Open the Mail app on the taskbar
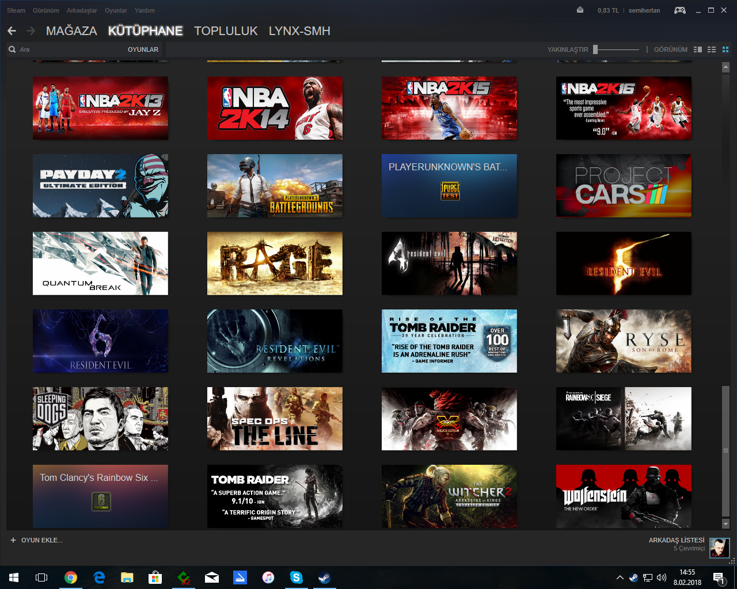The image size is (737, 589). pyautogui.click(x=212, y=577)
